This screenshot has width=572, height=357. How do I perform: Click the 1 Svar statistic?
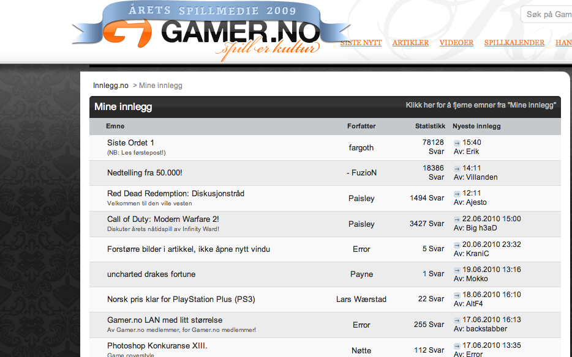click(x=434, y=274)
